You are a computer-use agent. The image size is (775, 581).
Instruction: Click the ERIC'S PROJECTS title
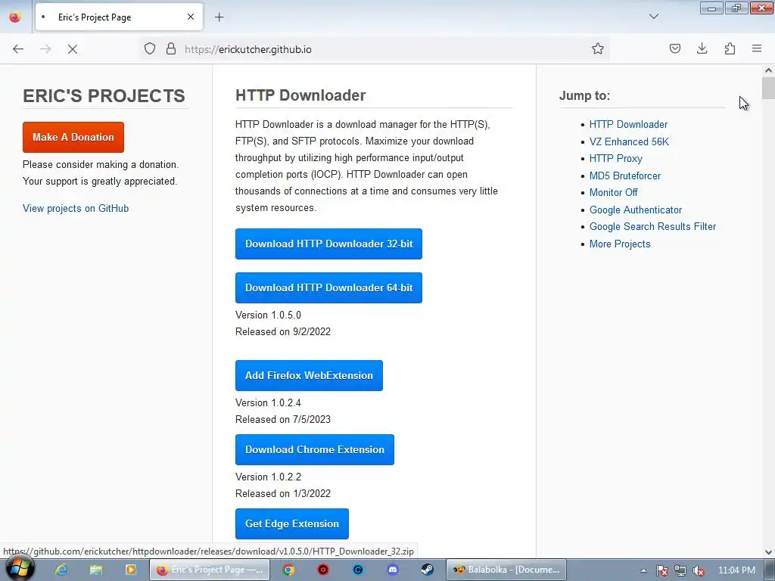[x=104, y=95]
